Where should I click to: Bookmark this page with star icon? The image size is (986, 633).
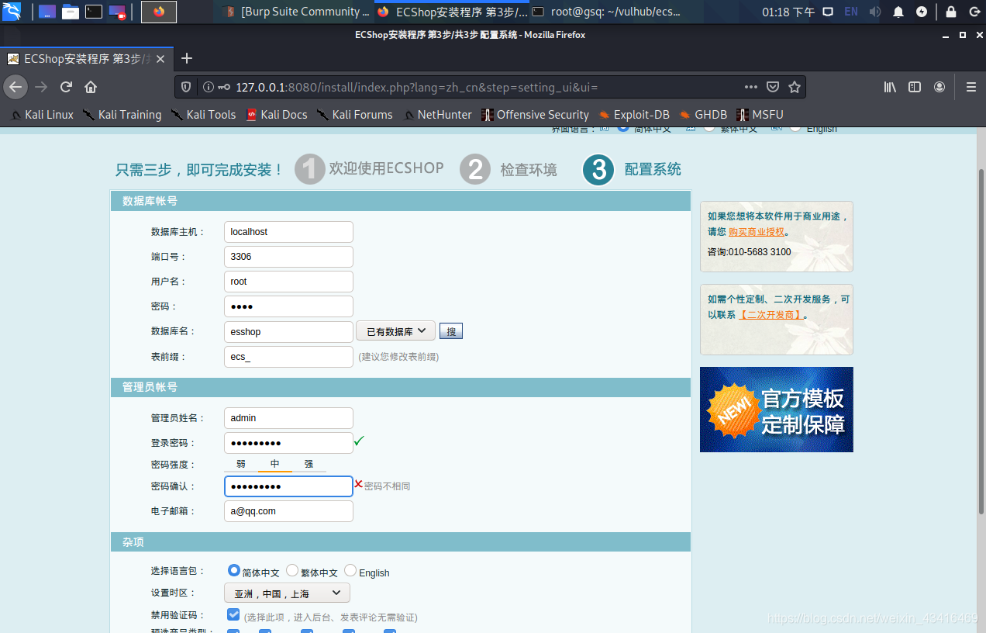tap(794, 87)
